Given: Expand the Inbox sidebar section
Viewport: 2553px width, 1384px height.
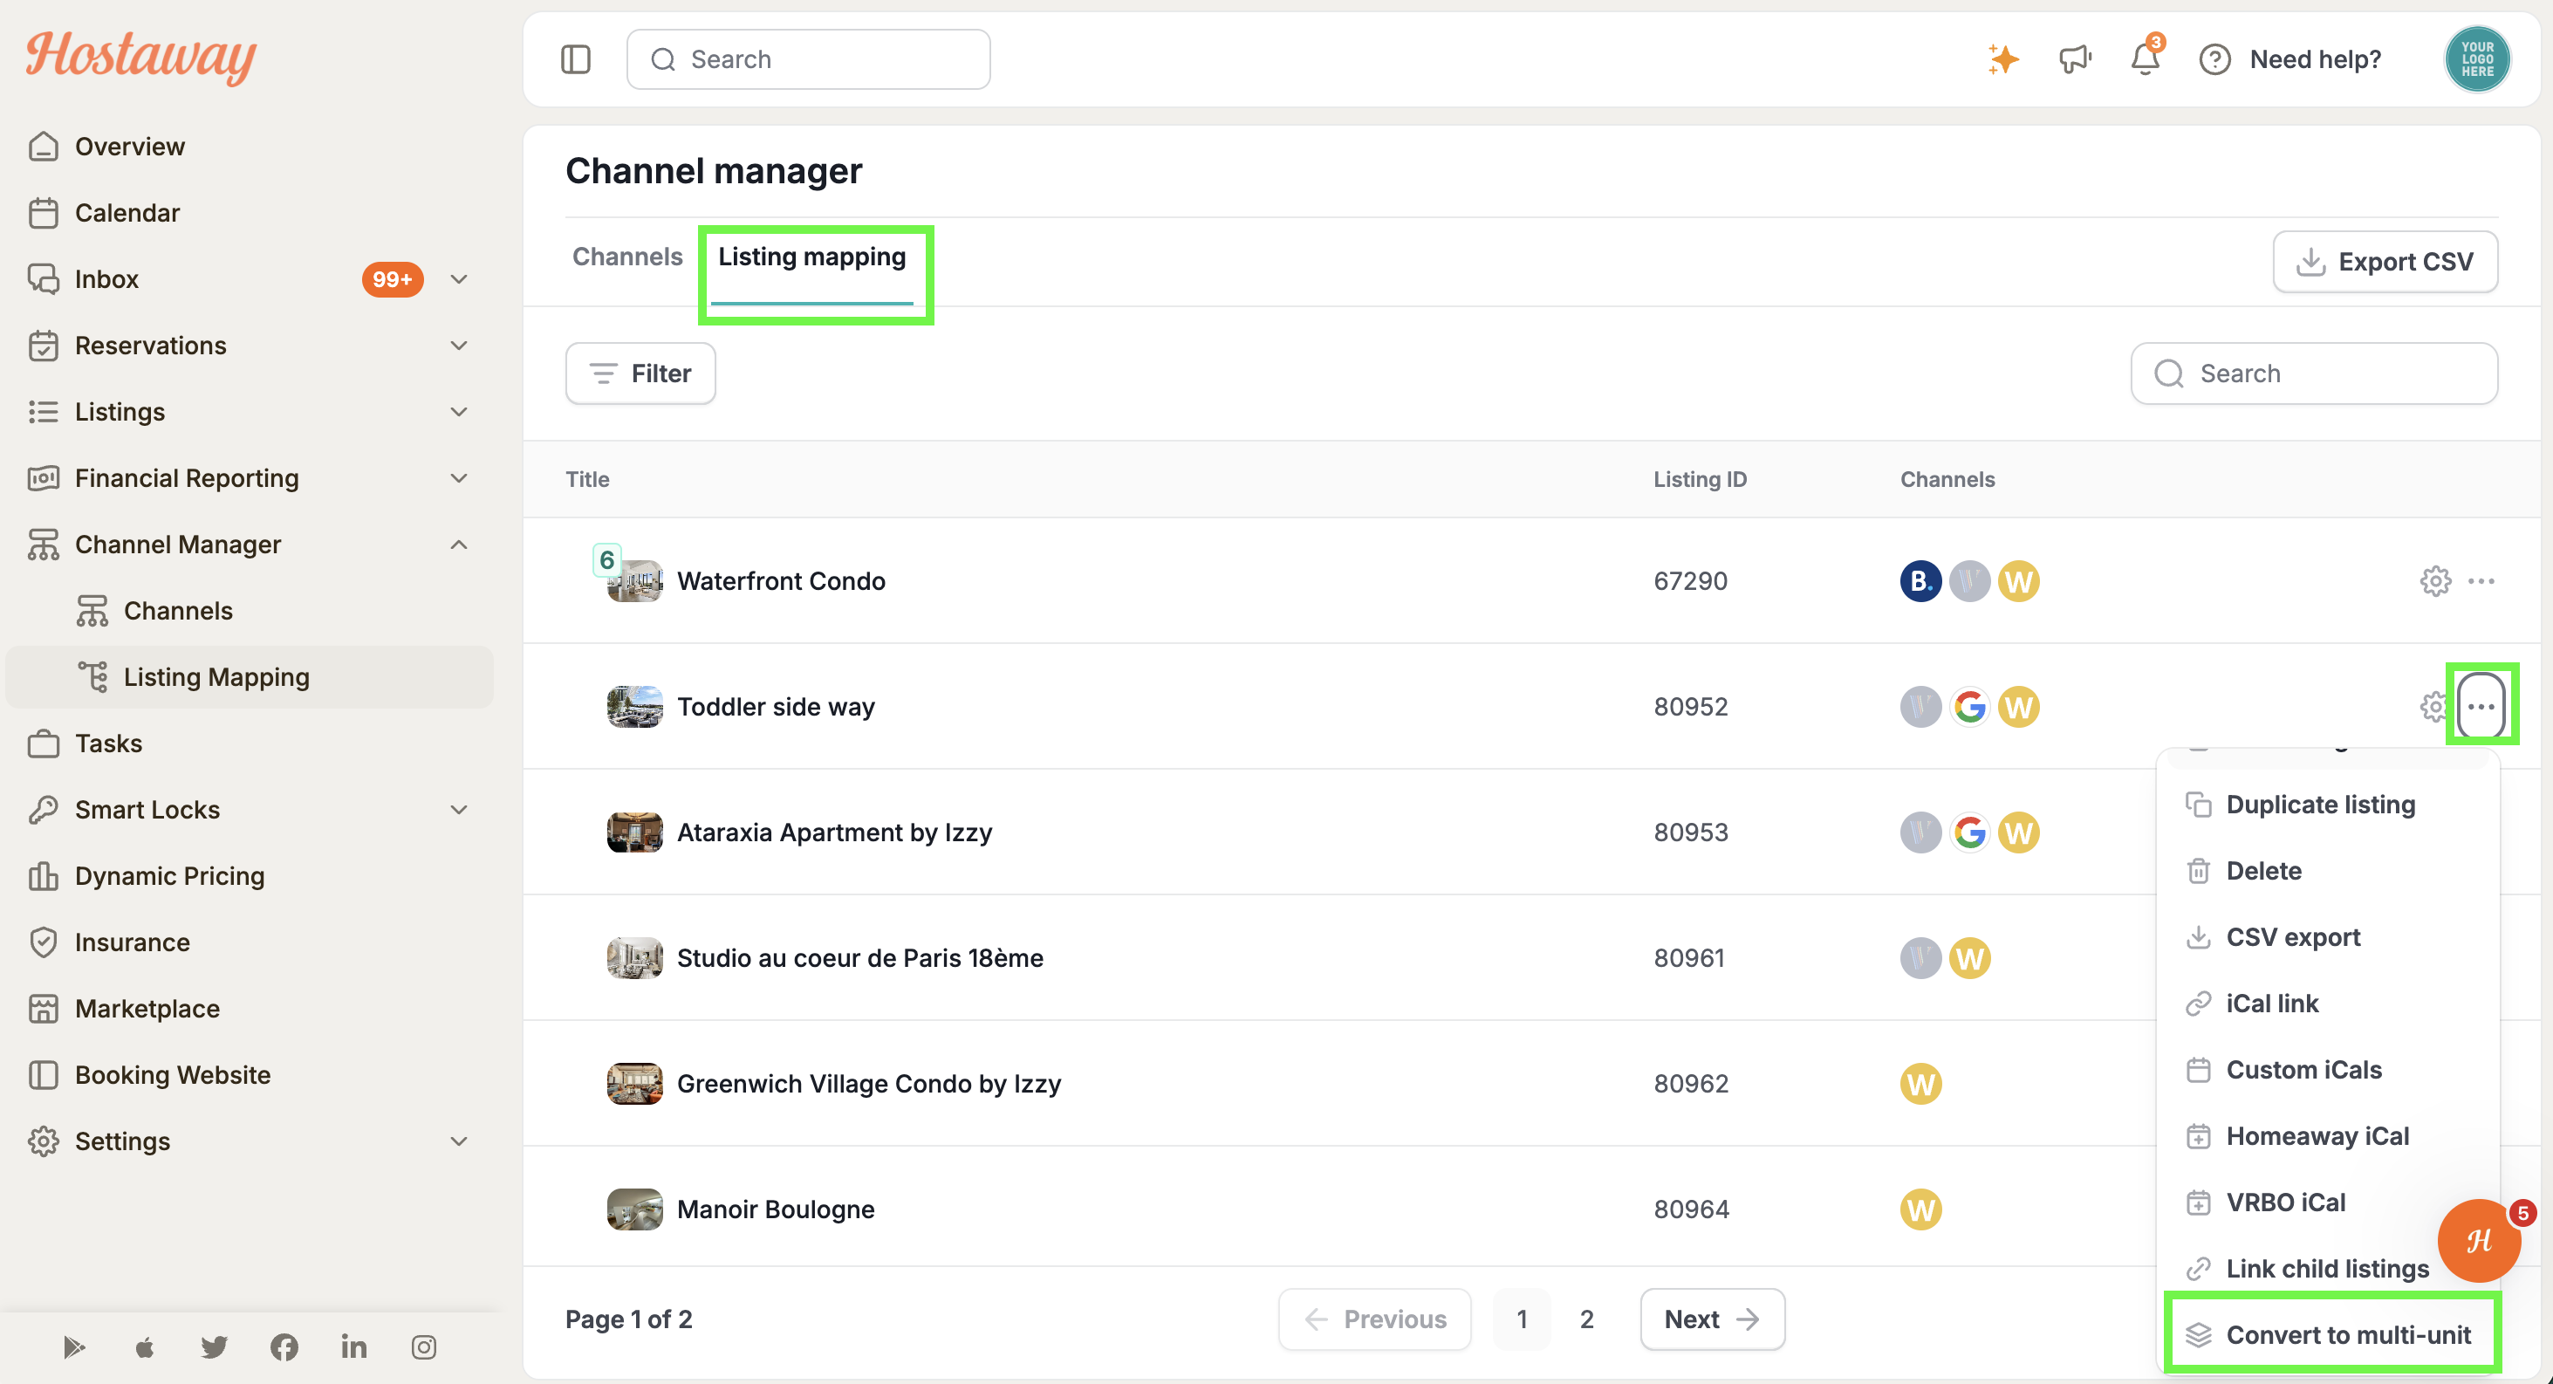Looking at the screenshot, I should 459,279.
